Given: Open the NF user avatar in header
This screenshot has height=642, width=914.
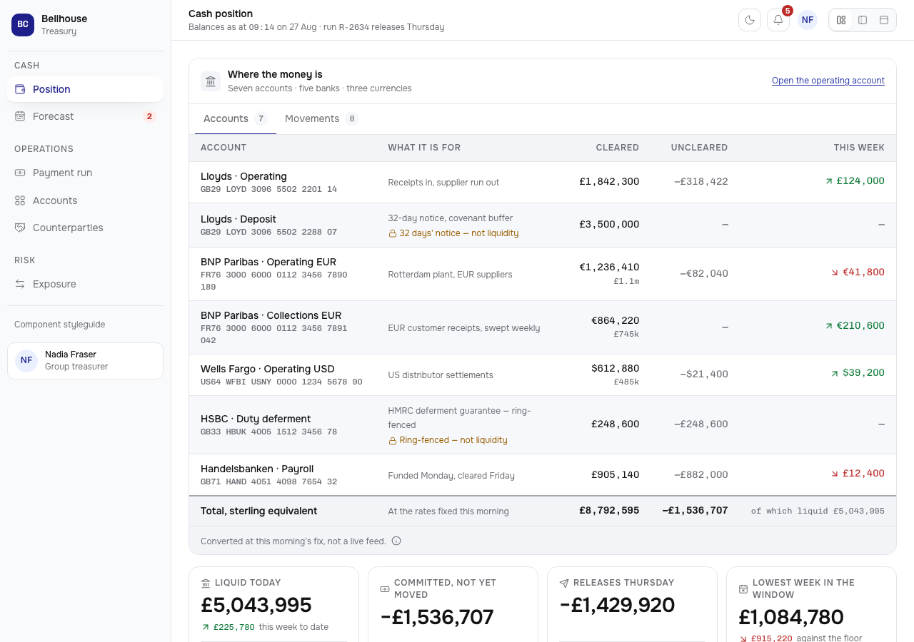Looking at the screenshot, I should point(808,20).
